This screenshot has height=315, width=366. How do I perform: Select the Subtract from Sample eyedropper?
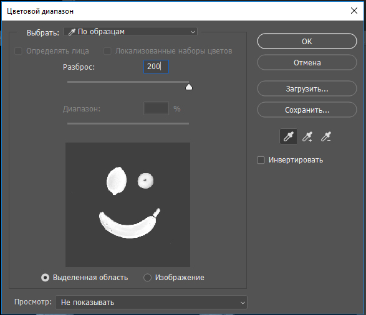coord(326,136)
